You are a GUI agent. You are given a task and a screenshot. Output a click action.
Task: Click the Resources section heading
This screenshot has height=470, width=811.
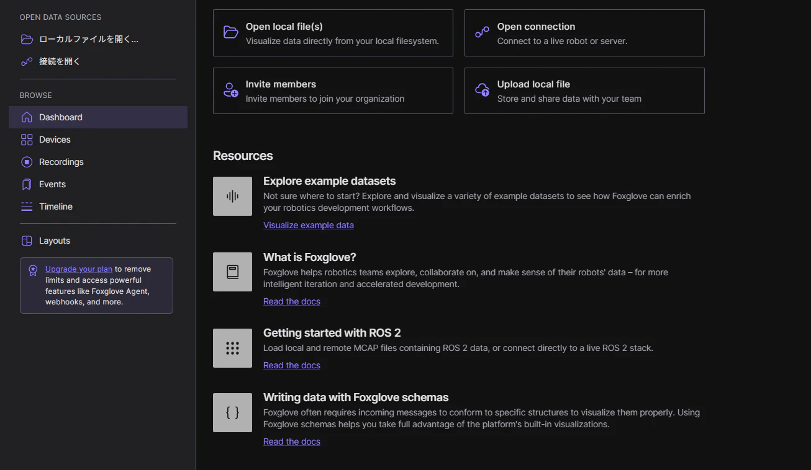click(243, 156)
